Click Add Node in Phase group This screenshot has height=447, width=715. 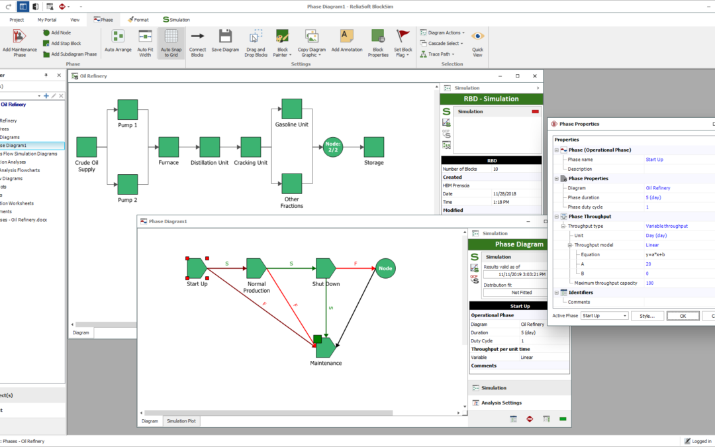tap(57, 32)
